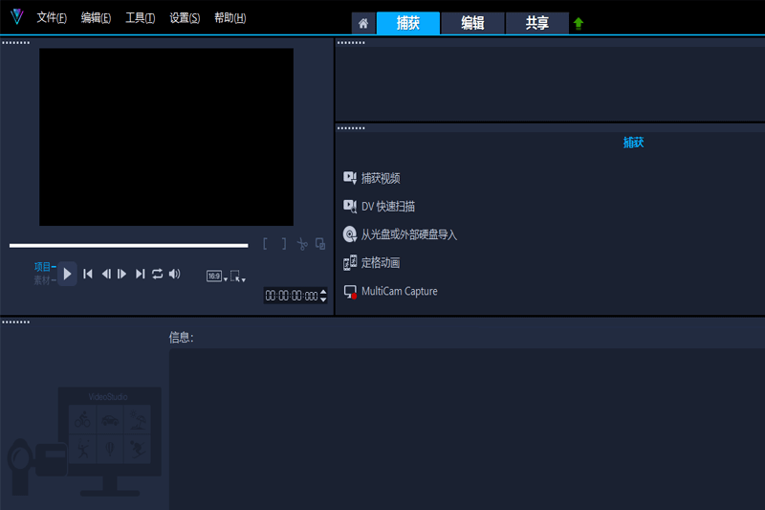Jump to end of the clip
765x510 pixels.
[x=141, y=275]
